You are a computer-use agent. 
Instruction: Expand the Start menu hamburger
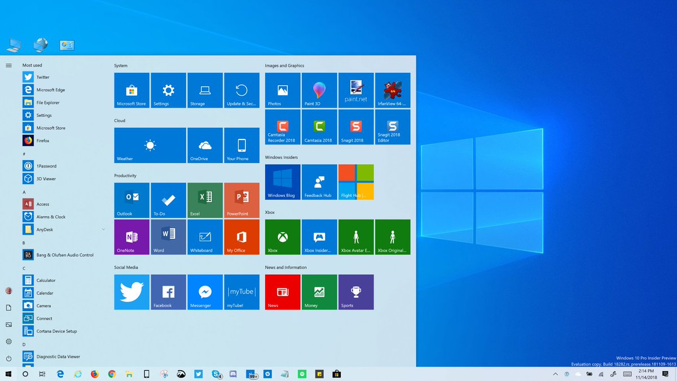click(x=8, y=65)
